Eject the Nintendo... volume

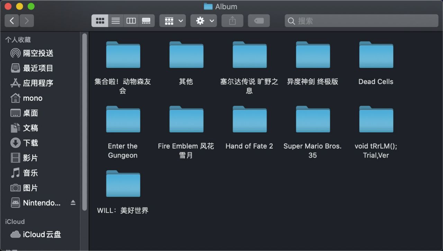coord(73,203)
